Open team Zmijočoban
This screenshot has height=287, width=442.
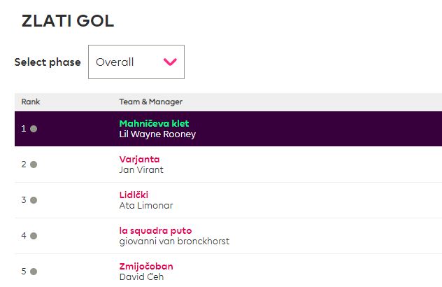145,266
